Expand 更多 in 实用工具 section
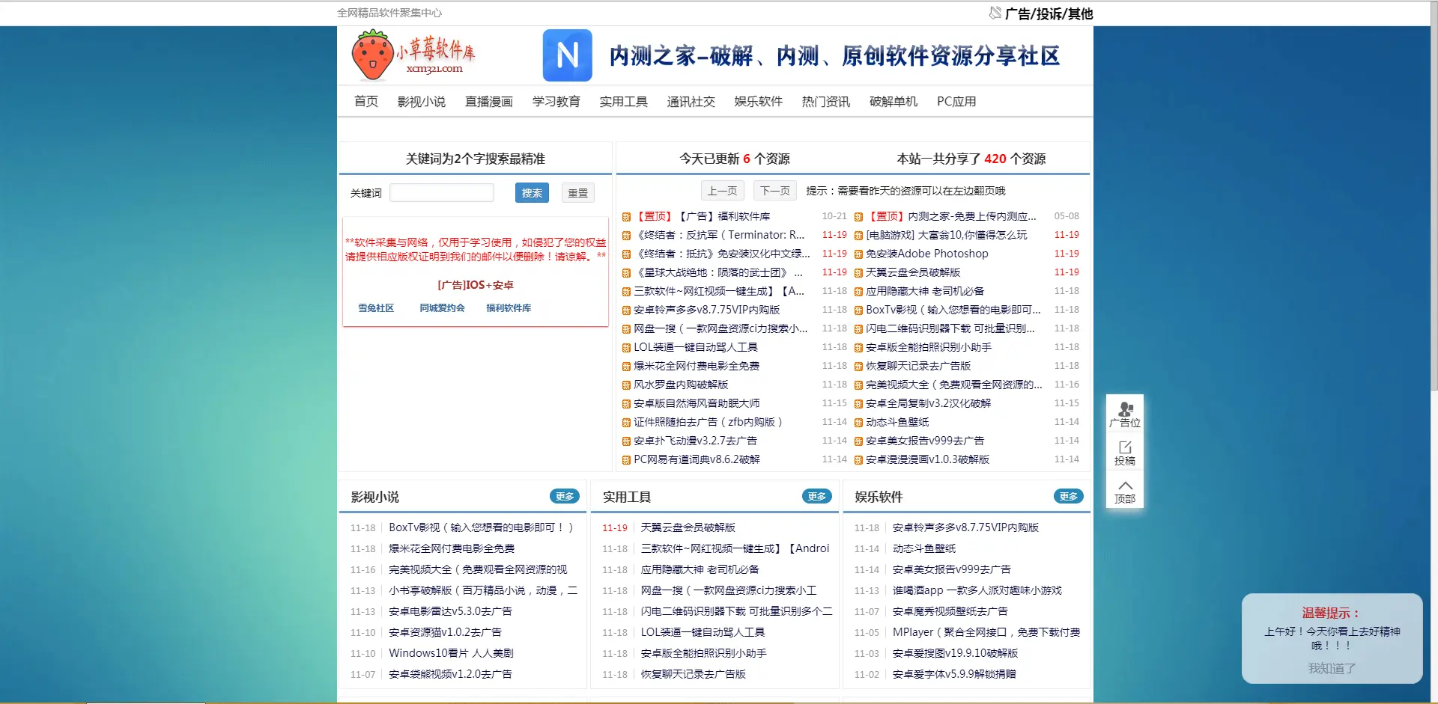The width and height of the screenshot is (1438, 704). pos(816,496)
